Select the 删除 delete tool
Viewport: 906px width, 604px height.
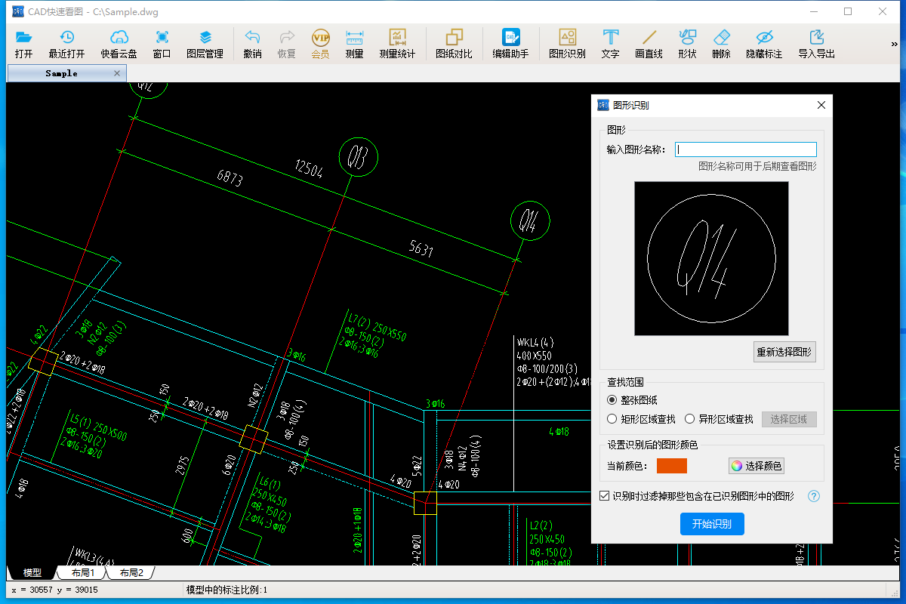[x=721, y=43]
